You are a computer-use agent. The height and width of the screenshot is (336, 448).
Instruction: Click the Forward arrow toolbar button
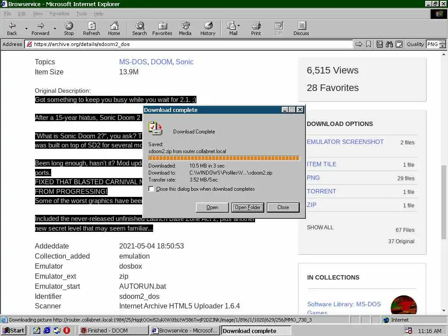pyautogui.click(x=40, y=28)
